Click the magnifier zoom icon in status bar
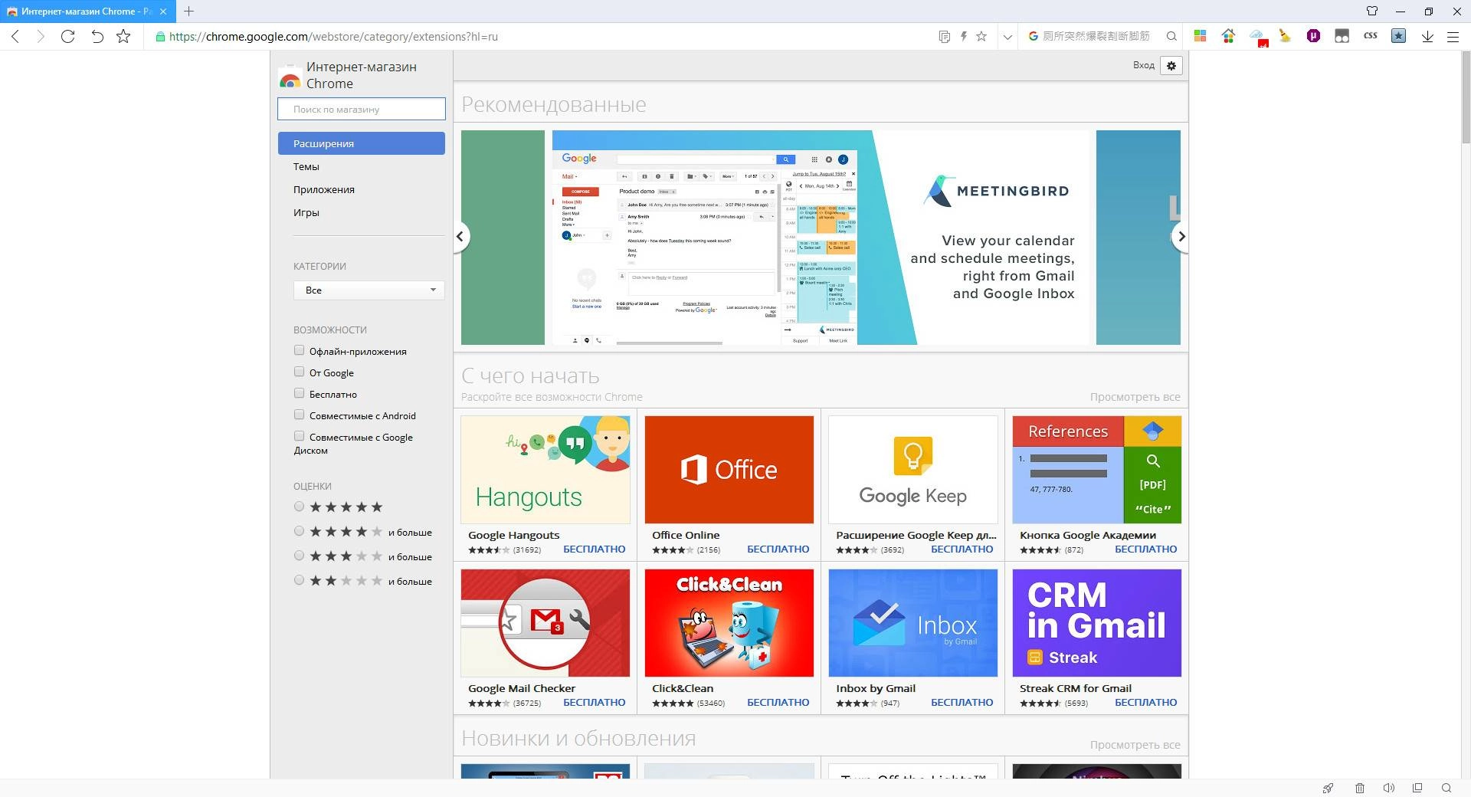Viewport: 1471px width, 797px height. 1446,788
